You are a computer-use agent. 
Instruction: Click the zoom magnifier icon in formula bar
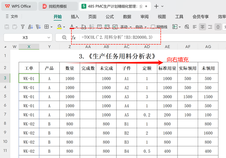(64, 38)
